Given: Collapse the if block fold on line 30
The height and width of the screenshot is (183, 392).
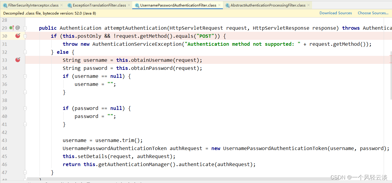Looking at the screenshot, I should (x=25, y=36).
